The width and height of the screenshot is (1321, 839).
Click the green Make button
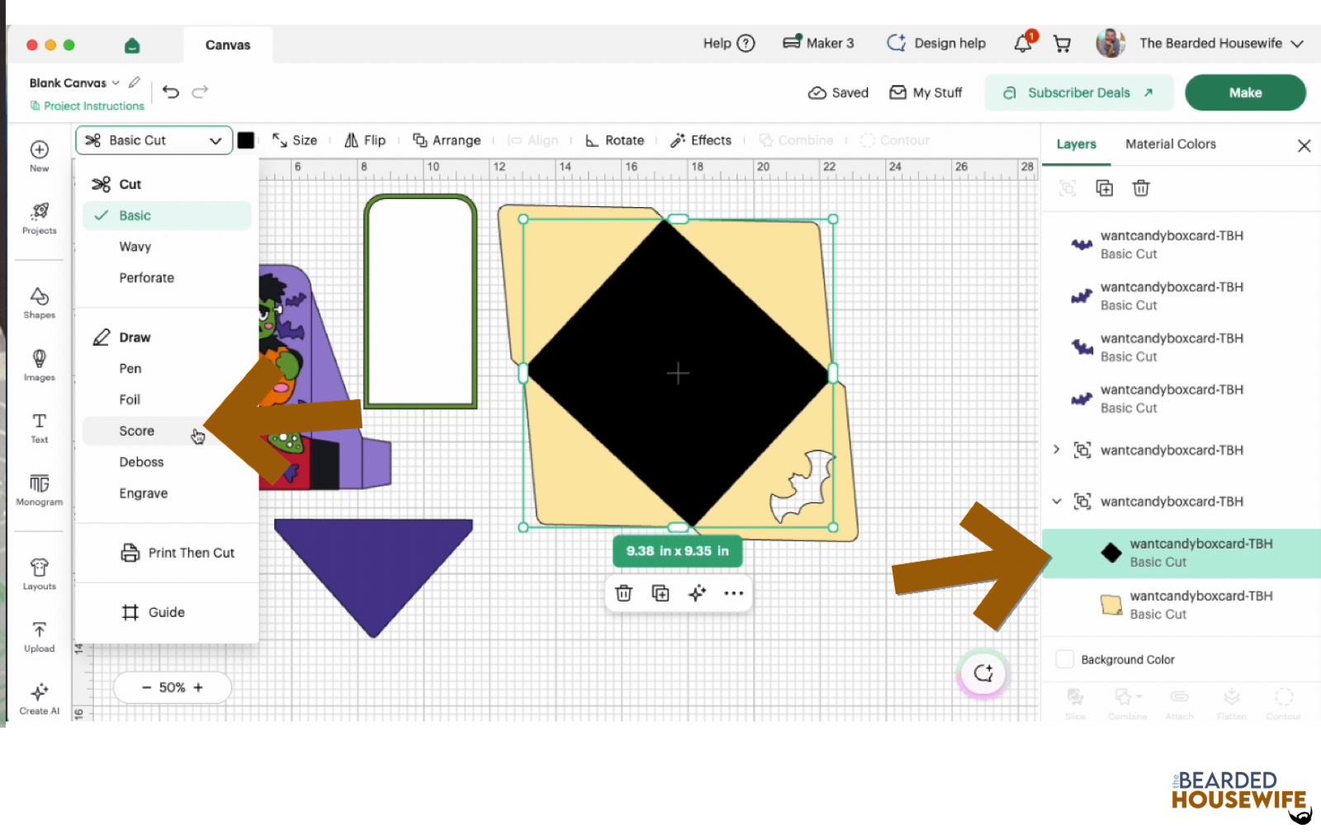(x=1245, y=92)
